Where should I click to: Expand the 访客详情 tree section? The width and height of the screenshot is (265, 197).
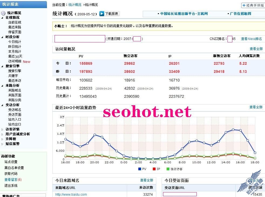(3, 130)
